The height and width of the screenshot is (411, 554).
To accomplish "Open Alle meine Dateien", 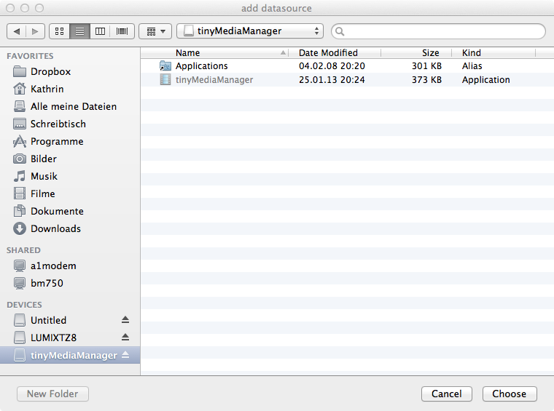I will click(x=74, y=106).
